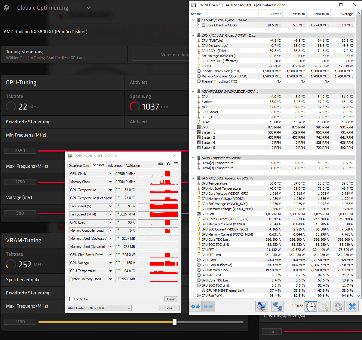Image resolution: width=362 pixels, height=340 pixels.
Task: Click the GPU Hot Spot Temperature row in HWiNFO
Action: click(x=272, y=188)
